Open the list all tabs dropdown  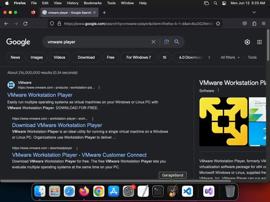coord(254,12)
